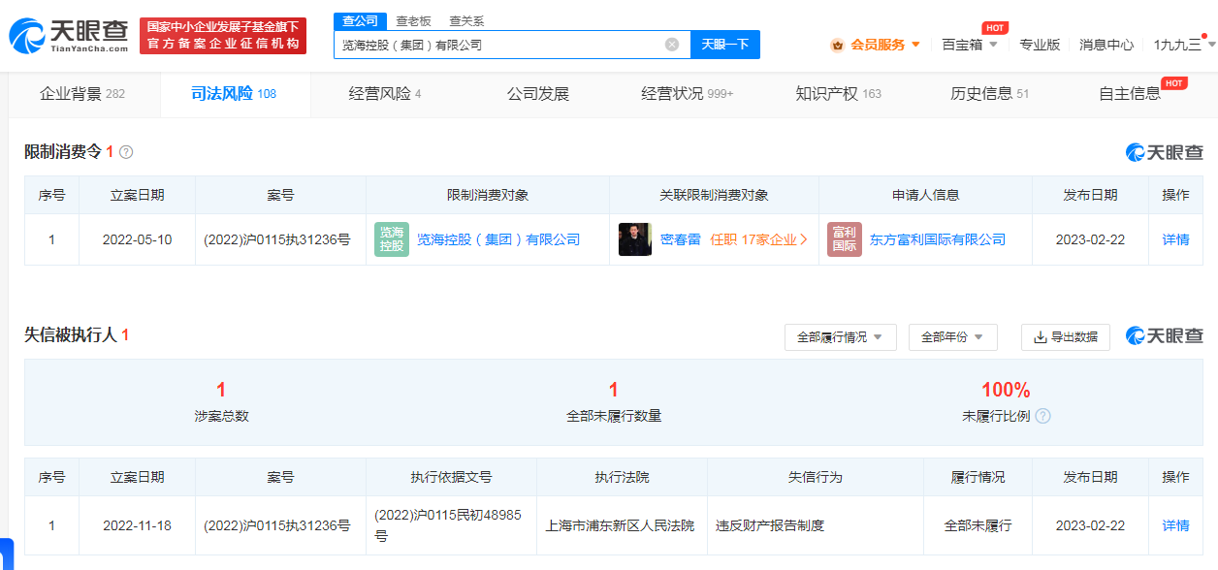Click the (2022)沪0115民初48985号 document cell
The width and height of the screenshot is (1218, 570).
451,525
